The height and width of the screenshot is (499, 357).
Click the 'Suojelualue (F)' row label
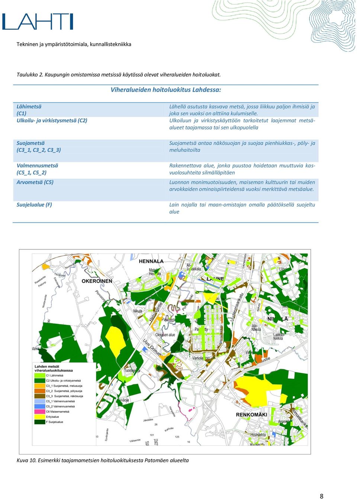tap(34, 205)
